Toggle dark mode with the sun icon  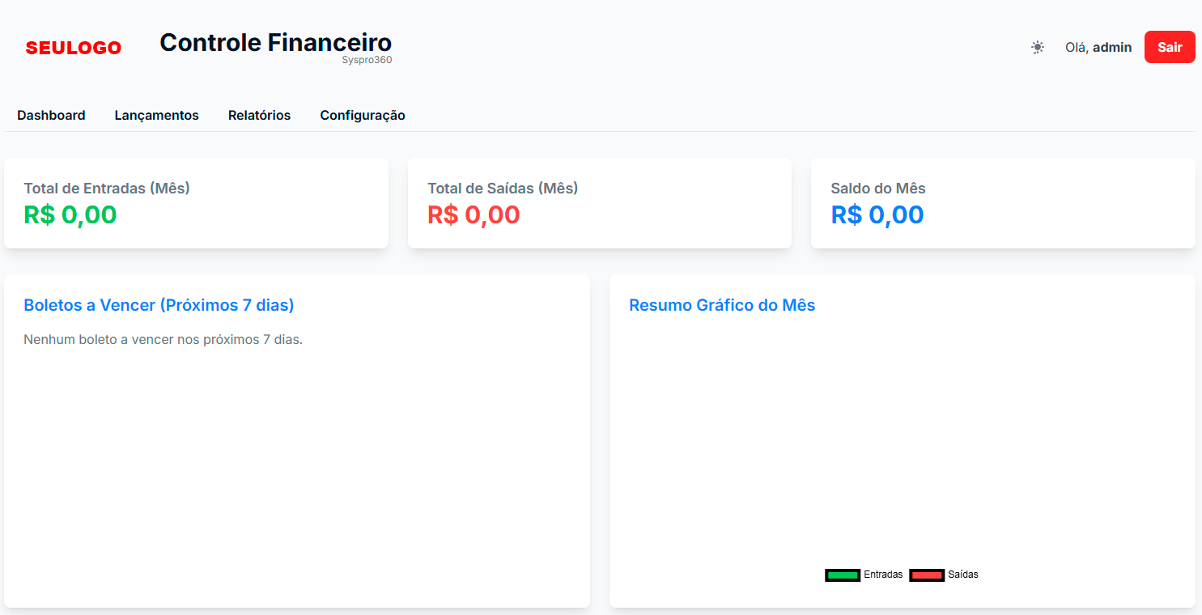coord(1037,47)
